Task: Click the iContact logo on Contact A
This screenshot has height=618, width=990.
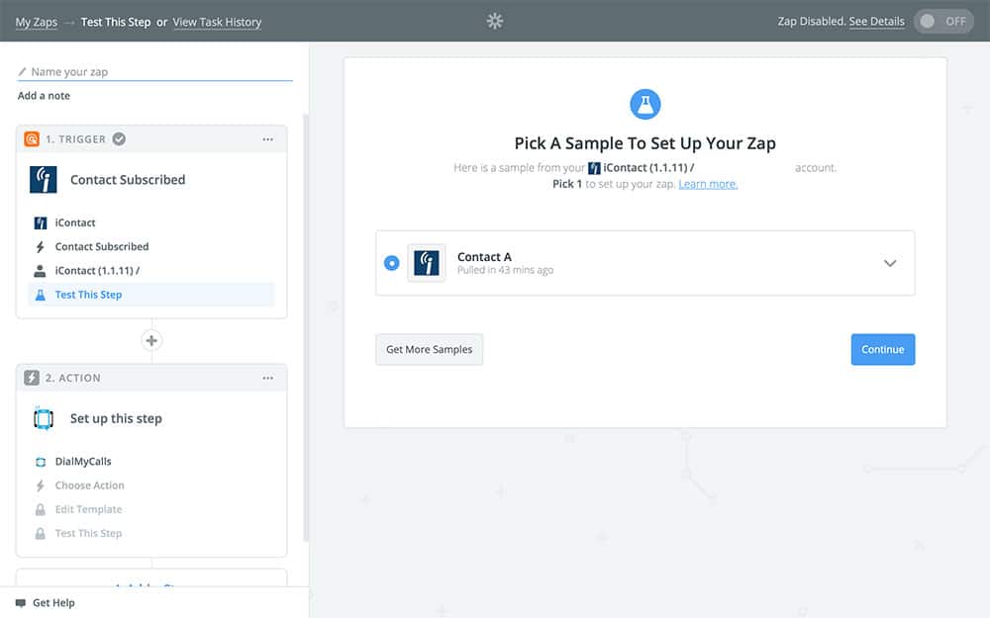Action: click(x=427, y=263)
